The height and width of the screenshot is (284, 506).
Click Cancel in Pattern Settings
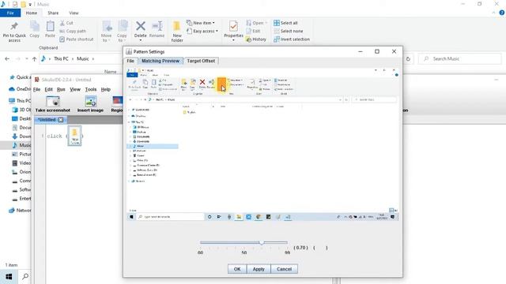click(x=284, y=269)
